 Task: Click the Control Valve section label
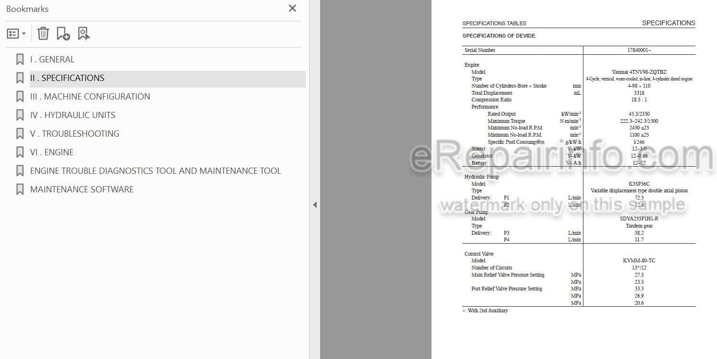(479, 254)
